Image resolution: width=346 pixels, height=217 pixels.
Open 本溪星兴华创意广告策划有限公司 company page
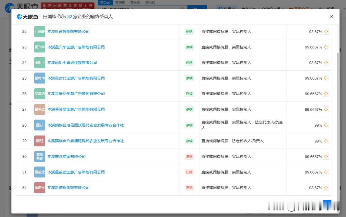[76, 47]
